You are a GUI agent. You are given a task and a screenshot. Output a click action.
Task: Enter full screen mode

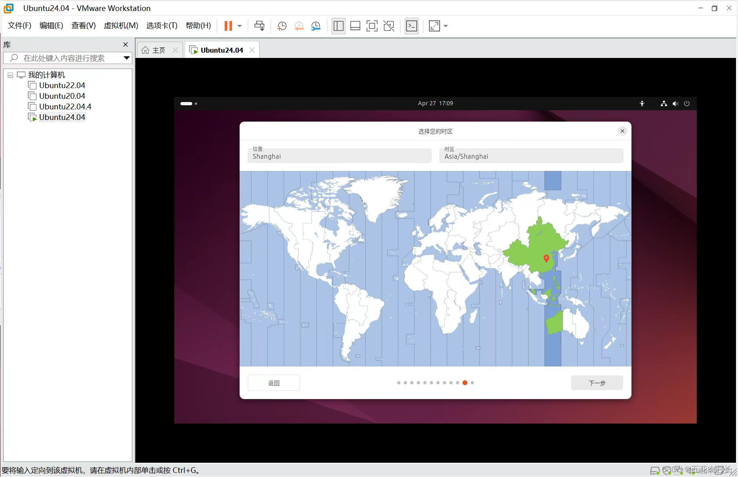point(372,26)
